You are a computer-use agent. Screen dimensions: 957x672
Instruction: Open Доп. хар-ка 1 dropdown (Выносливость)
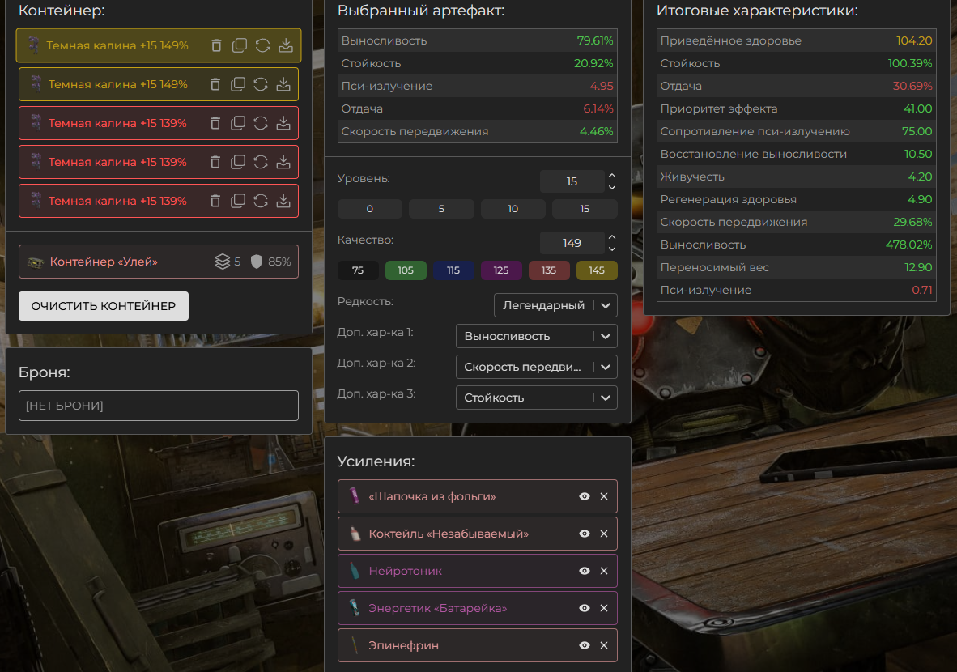[x=537, y=336]
